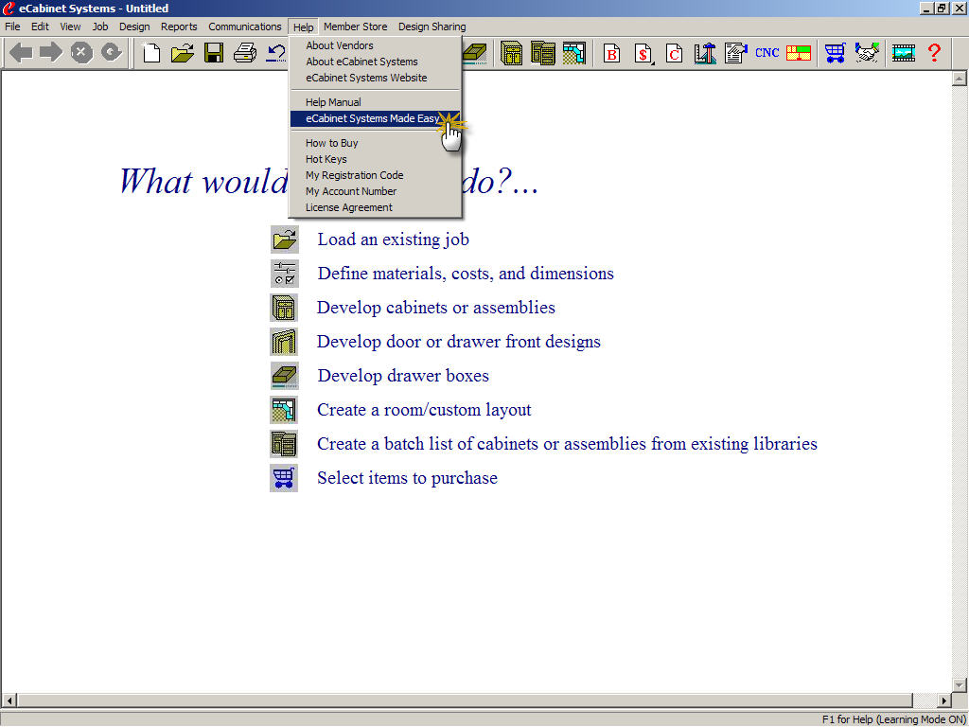Click the Forward arrow toolbar icon
This screenshot has height=727, width=969.
[x=51, y=53]
